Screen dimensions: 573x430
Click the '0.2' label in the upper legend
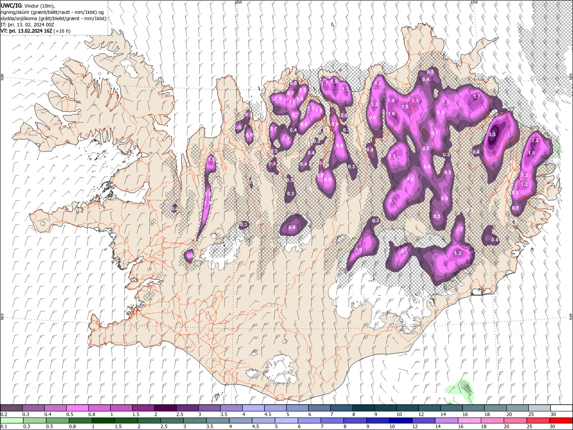pos(4,414)
